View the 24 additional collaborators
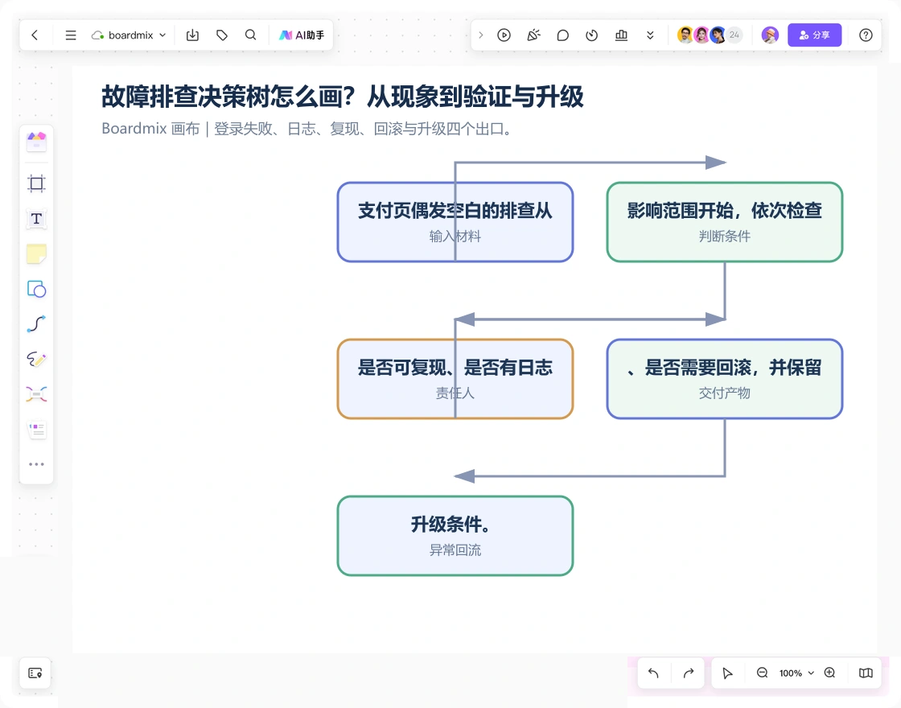Screen dimensions: 901x708 pos(734,35)
